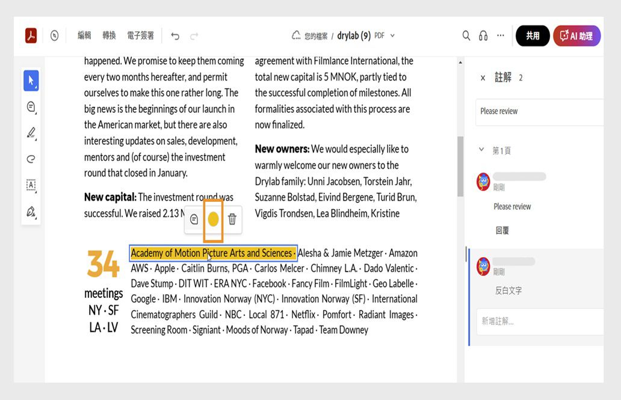Screen dimensions: 621x400
Task: Open the read aloud headphones icon
Action: pos(483,36)
